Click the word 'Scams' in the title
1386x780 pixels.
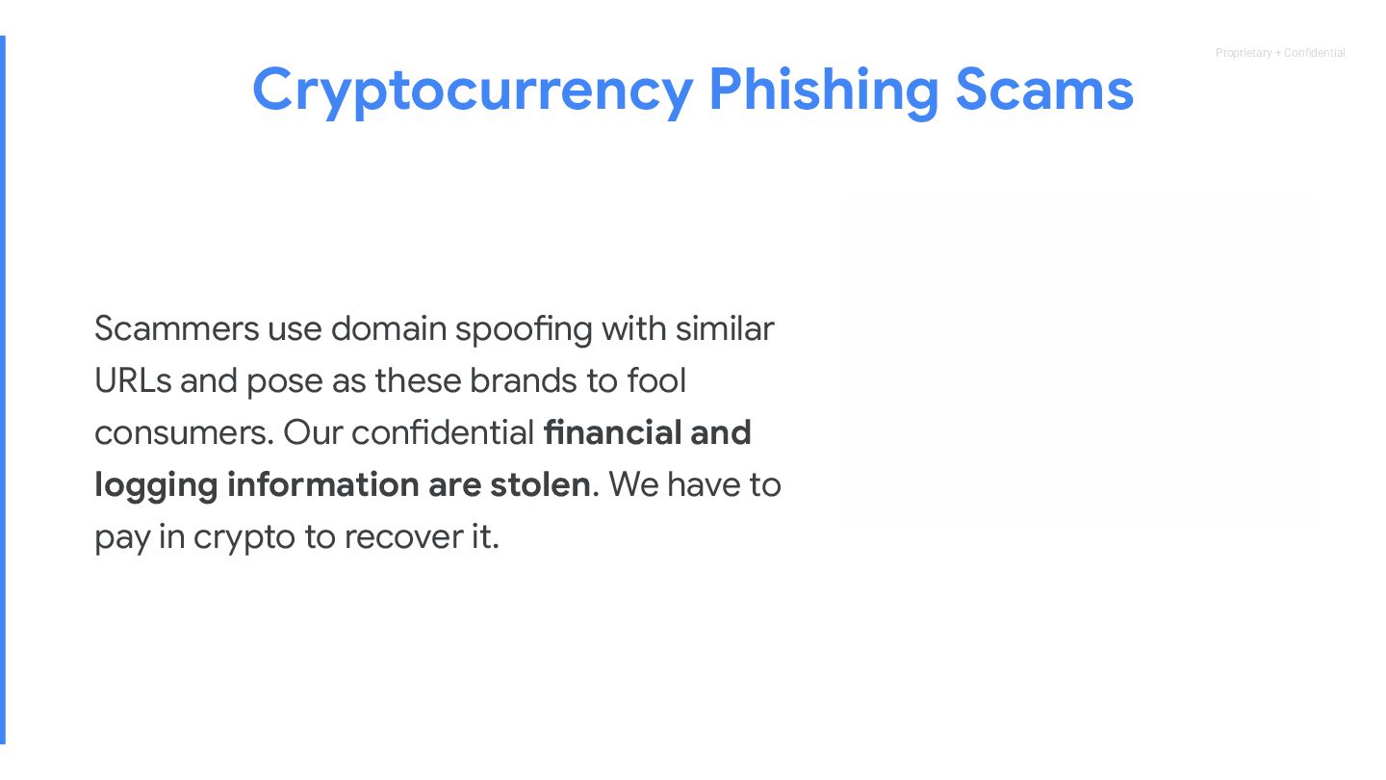click(1044, 90)
